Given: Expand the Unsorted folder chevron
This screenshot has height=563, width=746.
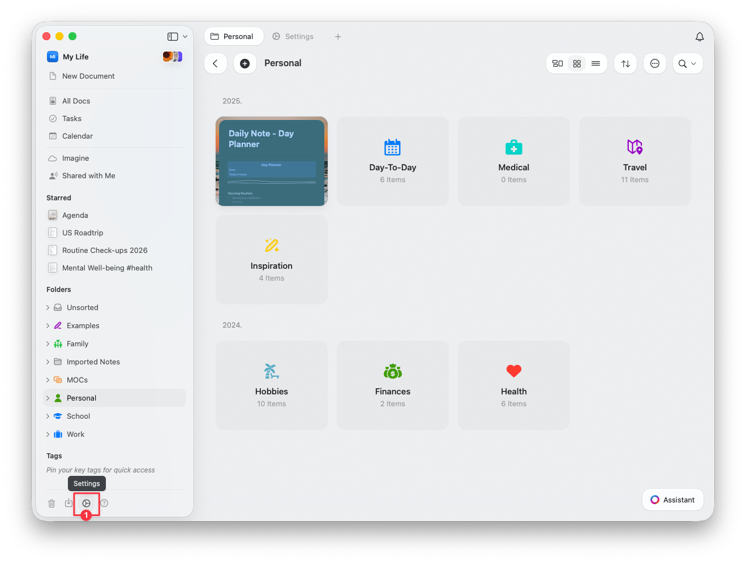Looking at the screenshot, I should click(x=48, y=308).
